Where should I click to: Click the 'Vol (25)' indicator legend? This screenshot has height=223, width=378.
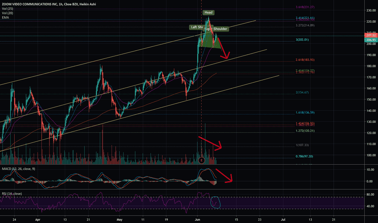[x=7, y=9]
